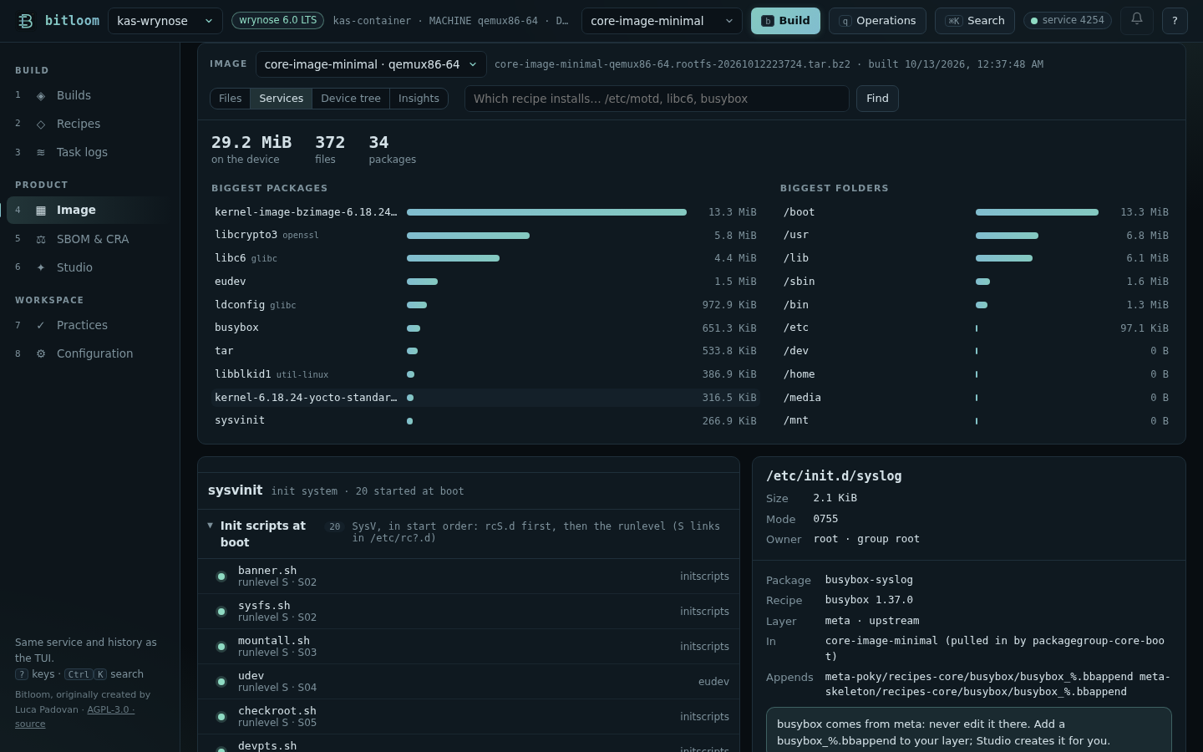1203x752 pixels.
Task: Open Recipes in the sidebar
Action: coord(89,124)
